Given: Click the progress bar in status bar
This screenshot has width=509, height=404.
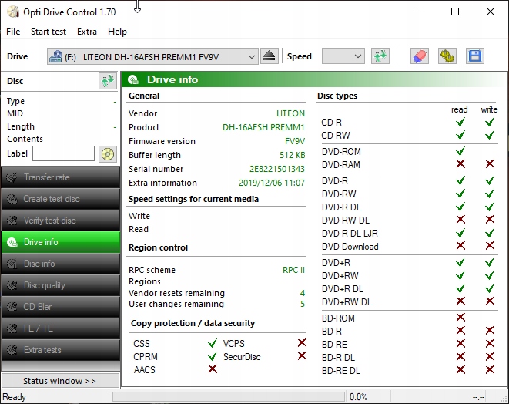Looking at the screenshot, I should pos(227,397).
